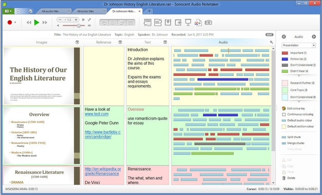Toggle the fourth view-mode button in the grouped bar
Viewport: 322px width, 195px height.
coord(131,23)
